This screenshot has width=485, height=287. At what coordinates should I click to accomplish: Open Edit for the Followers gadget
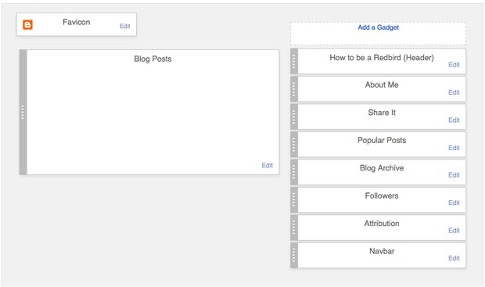[x=454, y=203]
